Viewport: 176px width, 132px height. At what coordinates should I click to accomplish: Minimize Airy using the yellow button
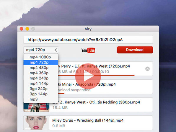tap(27, 29)
